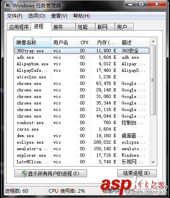Select chrome.exe using 44,044 K
Viewport: 170px width, 198px height.
click(82, 116)
